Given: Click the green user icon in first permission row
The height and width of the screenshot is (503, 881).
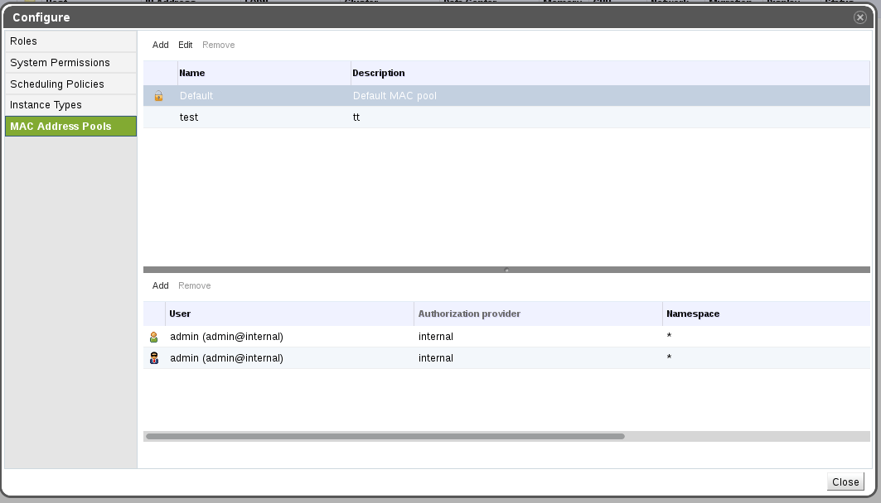Looking at the screenshot, I should [153, 338].
